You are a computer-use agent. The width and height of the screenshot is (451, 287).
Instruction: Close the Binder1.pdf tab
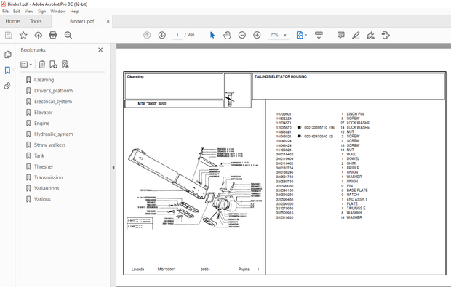pos(108,21)
